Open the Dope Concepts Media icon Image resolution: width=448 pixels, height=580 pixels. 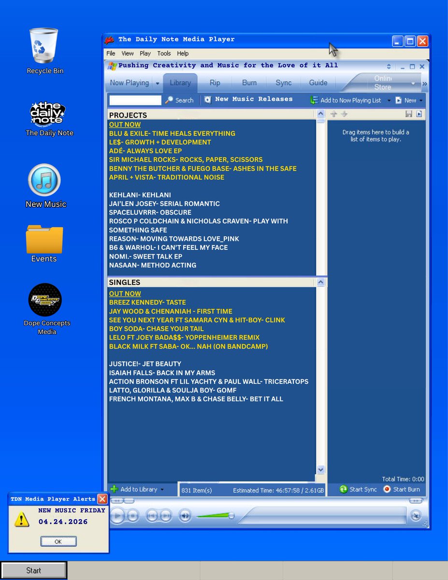click(x=45, y=300)
